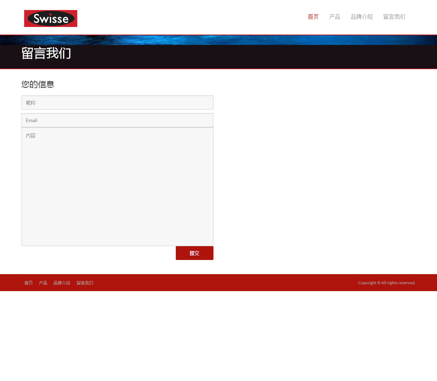The image size is (437, 381).
Task: Select 留言我们 in the top navigation
Action: coord(394,17)
